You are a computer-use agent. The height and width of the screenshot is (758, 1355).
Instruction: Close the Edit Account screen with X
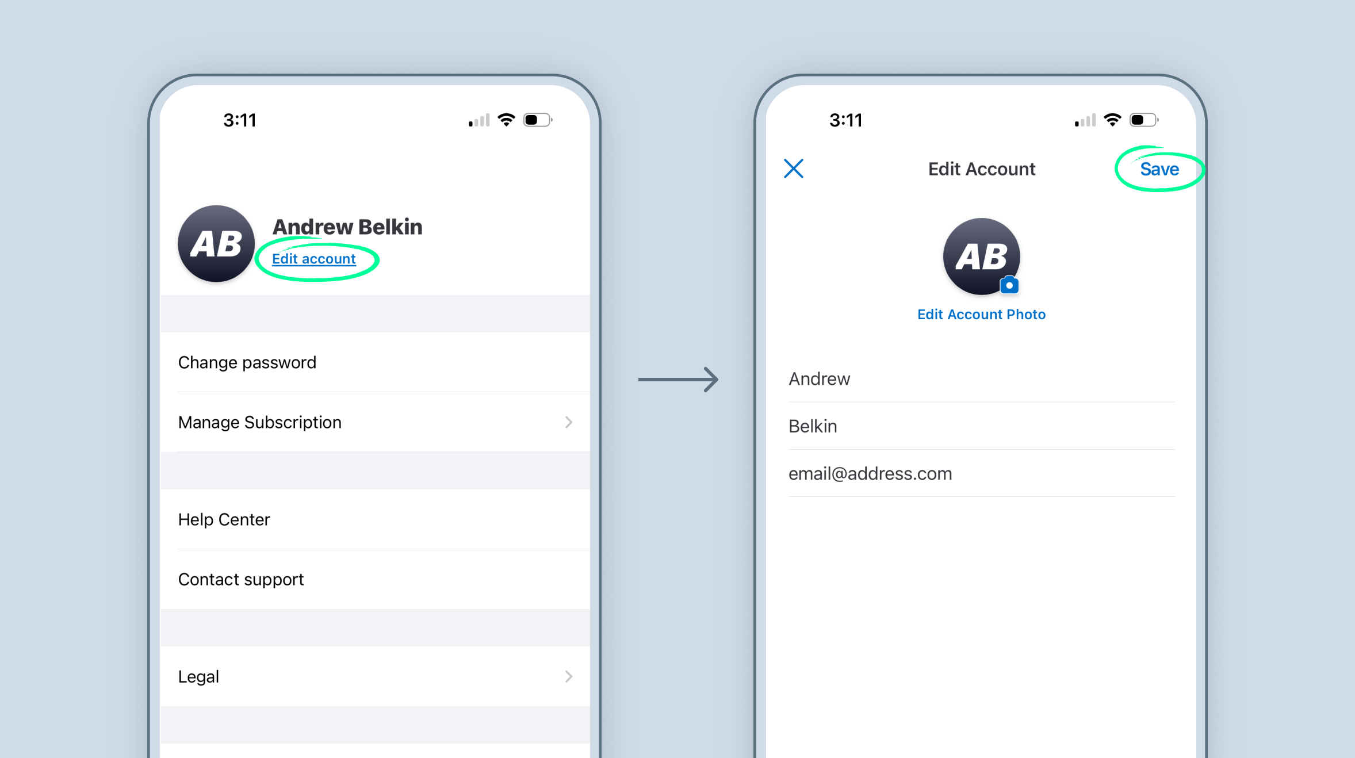(x=793, y=169)
